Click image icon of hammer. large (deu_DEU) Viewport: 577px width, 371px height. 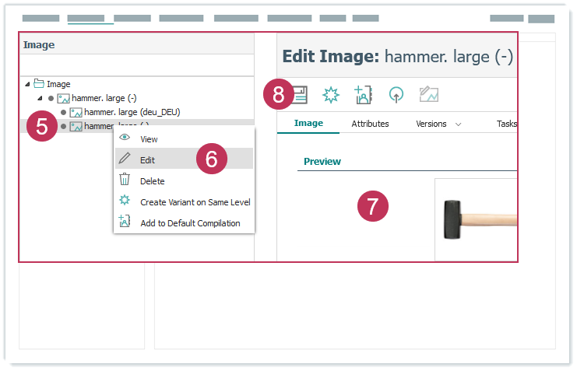pos(76,112)
